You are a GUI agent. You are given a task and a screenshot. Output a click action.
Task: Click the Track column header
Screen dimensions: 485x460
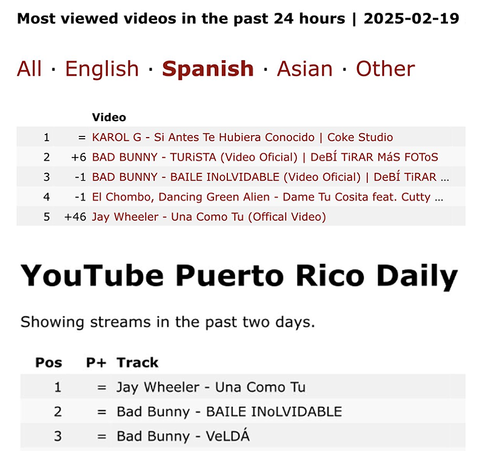click(x=138, y=362)
